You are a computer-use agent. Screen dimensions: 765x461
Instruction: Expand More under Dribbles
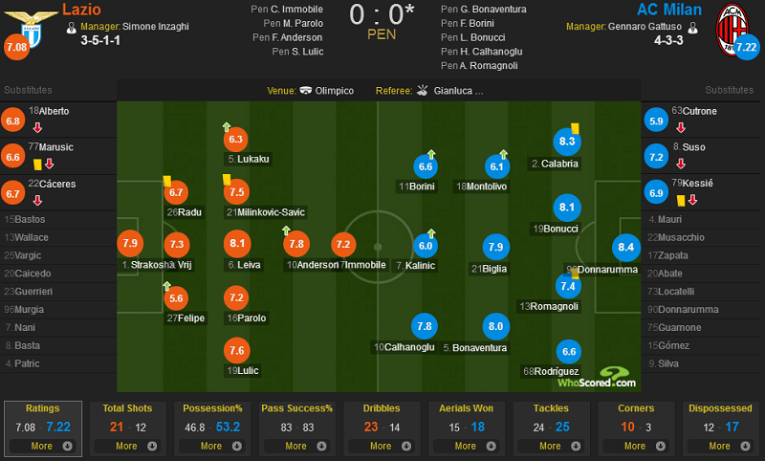tap(381, 446)
